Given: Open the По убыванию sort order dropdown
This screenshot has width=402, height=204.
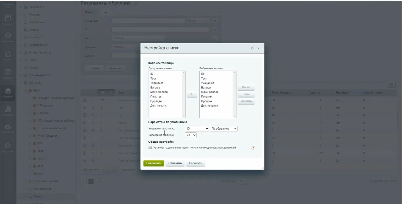Looking at the screenshot, I should [224, 128].
